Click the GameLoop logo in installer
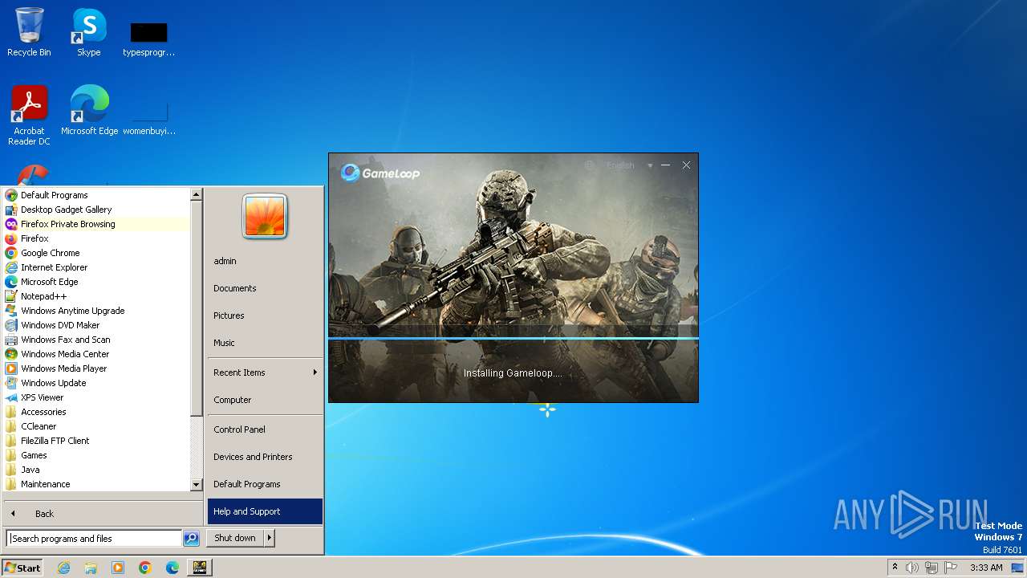 380,173
